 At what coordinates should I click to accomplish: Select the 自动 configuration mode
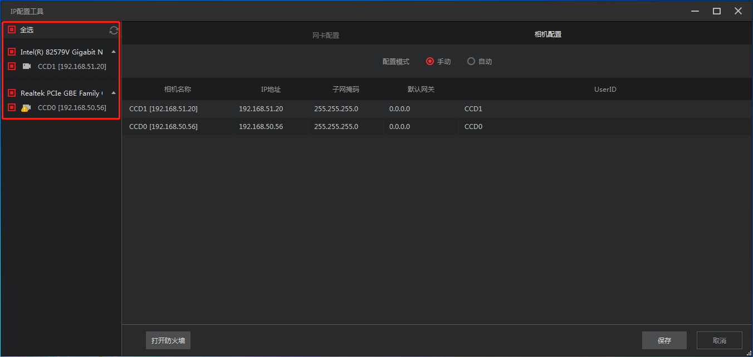(x=471, y=62)
